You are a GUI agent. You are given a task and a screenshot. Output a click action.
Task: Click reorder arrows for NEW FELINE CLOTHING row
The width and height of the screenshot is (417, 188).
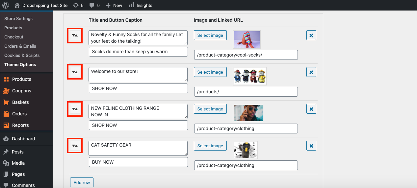click(75, 109)
